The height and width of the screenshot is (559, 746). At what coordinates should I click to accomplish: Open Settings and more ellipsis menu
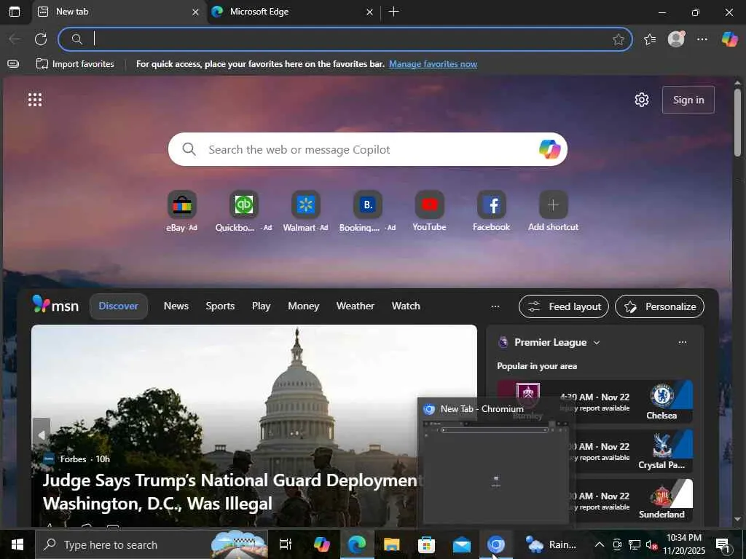pyautogui.click(x=702, y=39)
